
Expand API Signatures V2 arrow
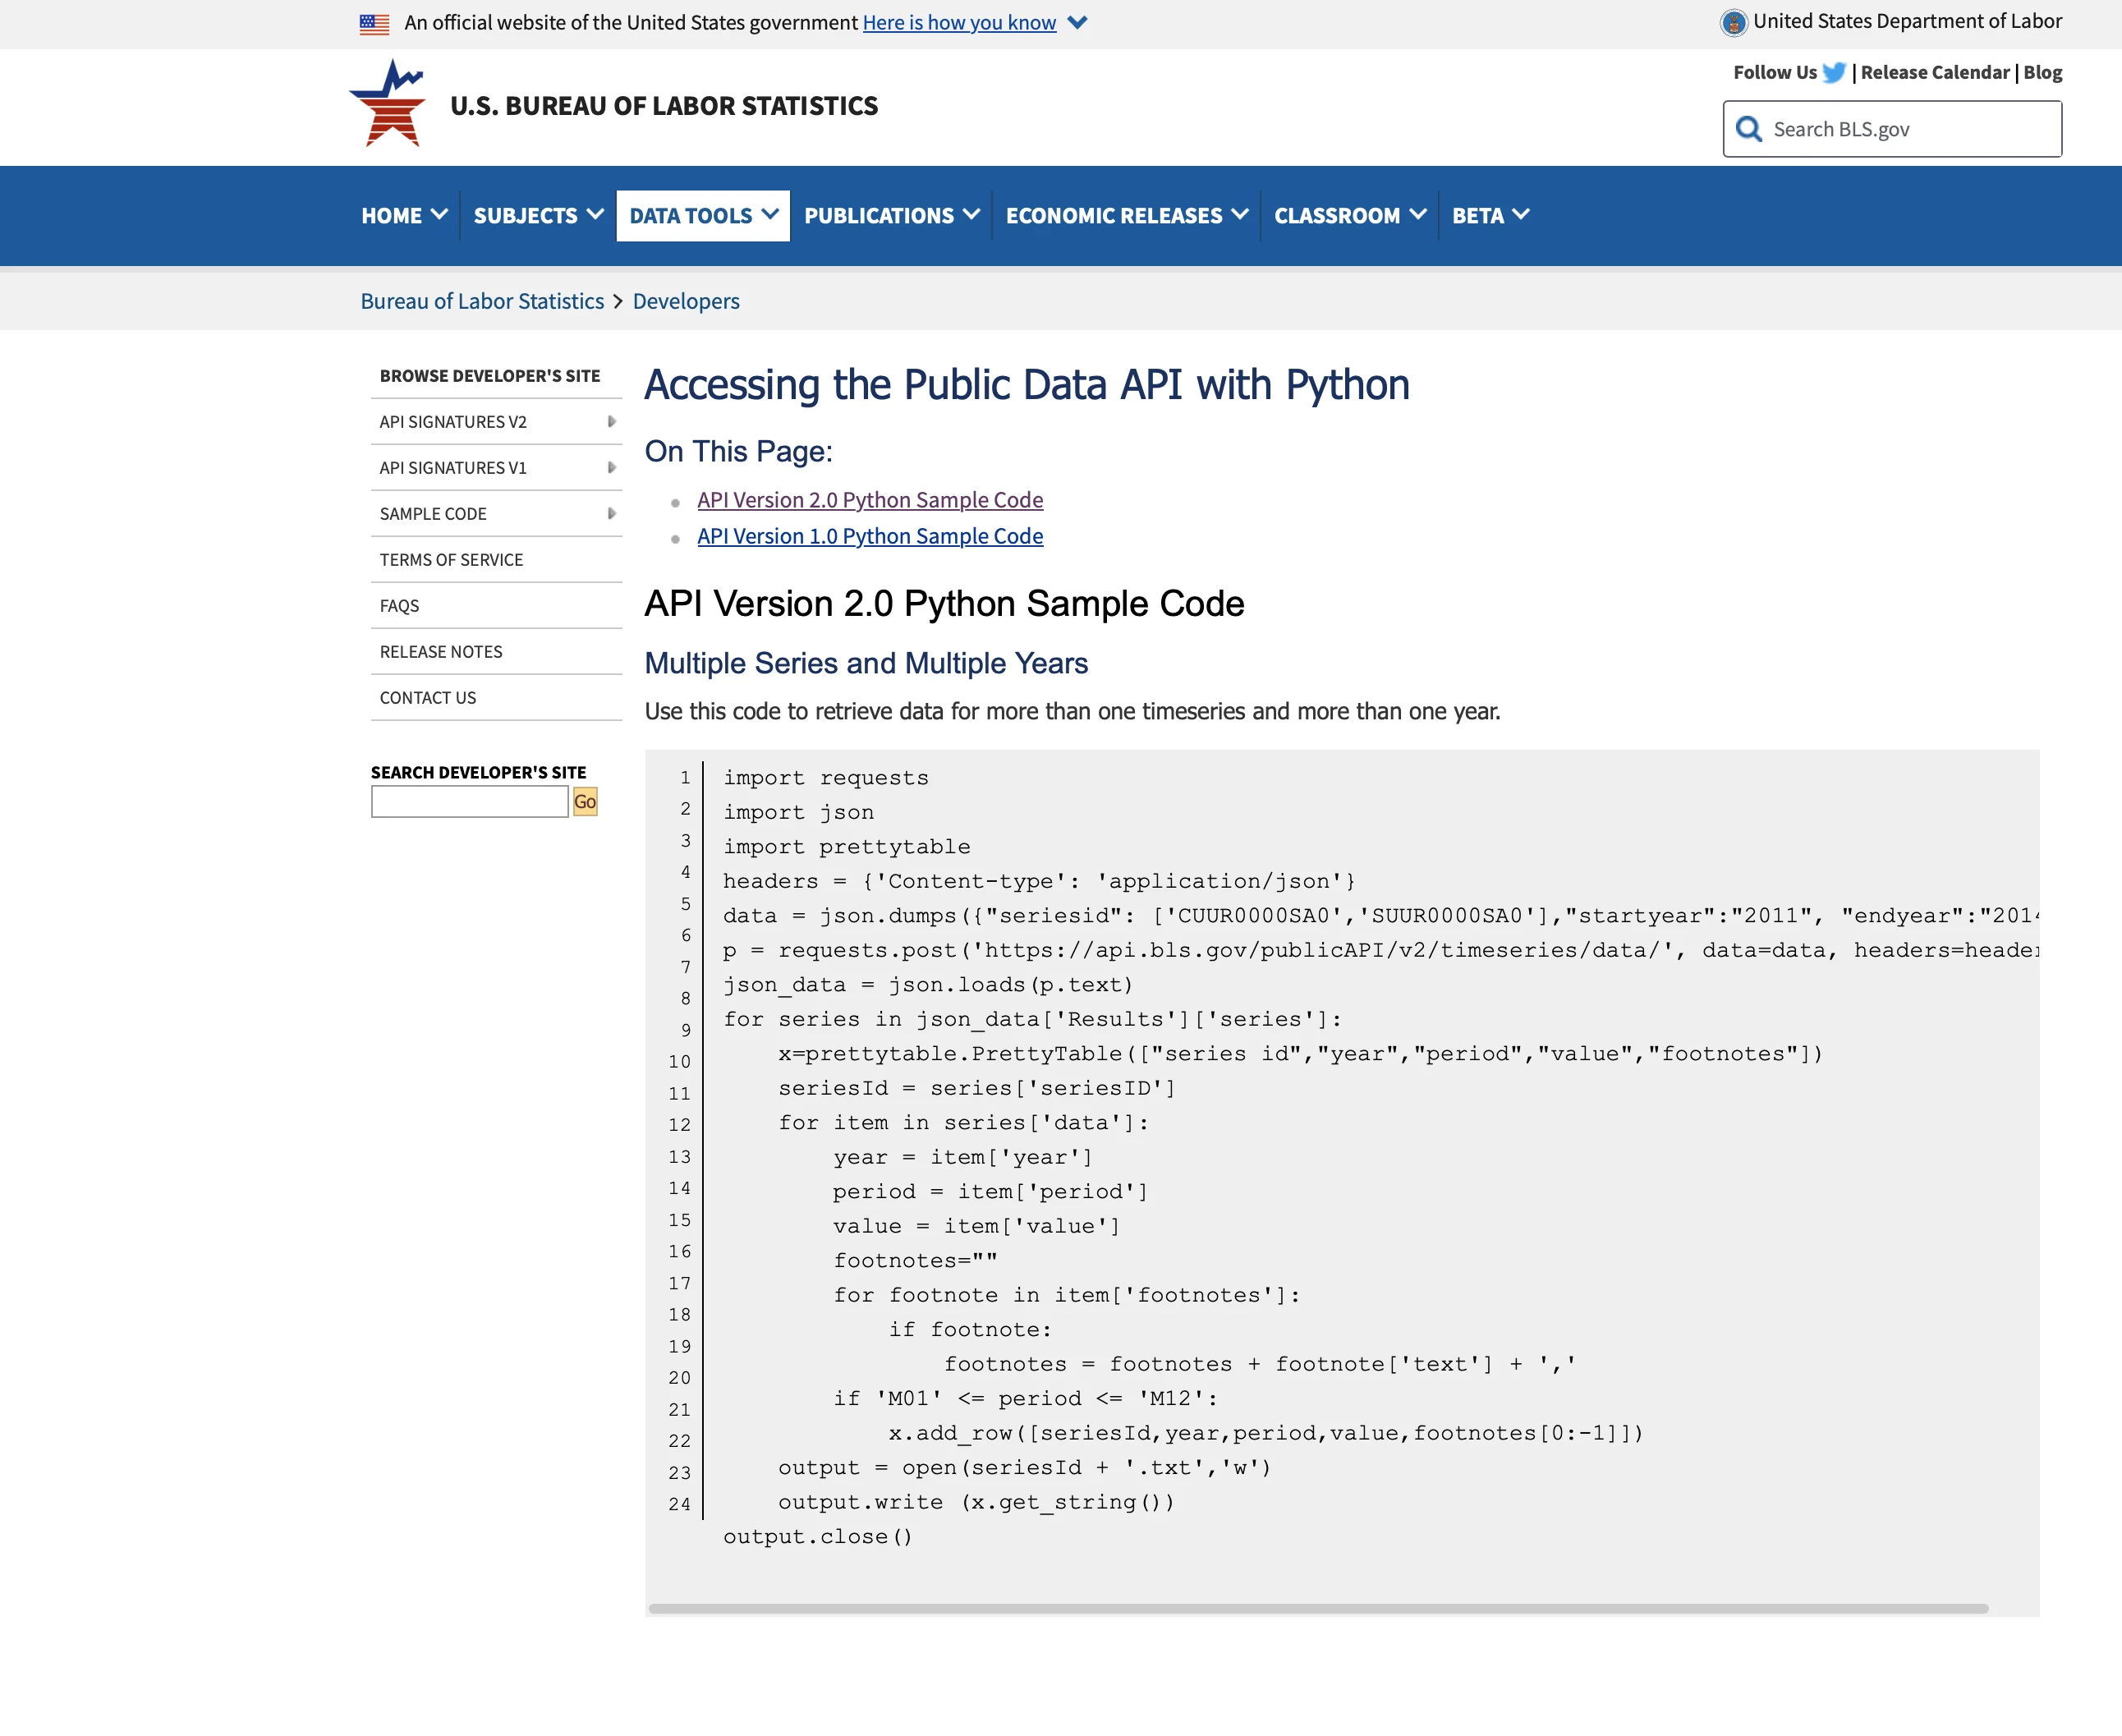611,422
